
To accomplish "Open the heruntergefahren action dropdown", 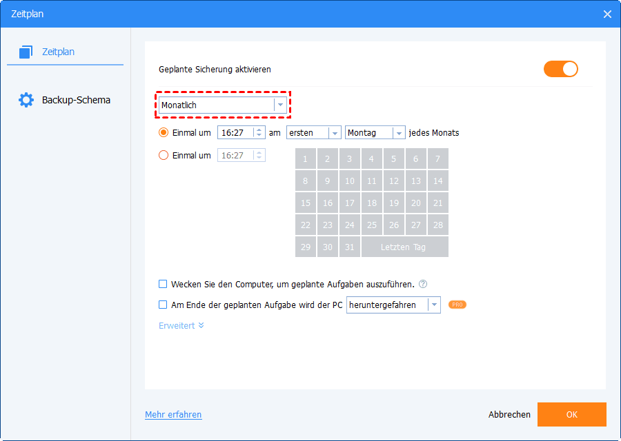I will (x=394, y=305).
